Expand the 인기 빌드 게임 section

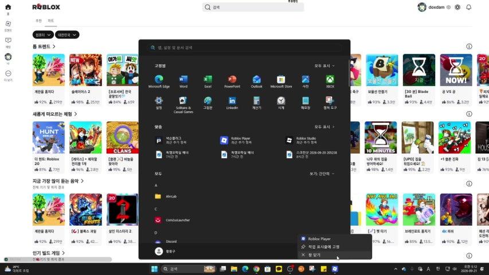[x=49, y=253]
